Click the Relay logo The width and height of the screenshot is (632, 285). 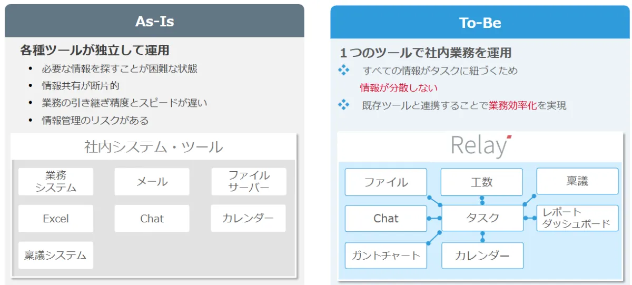coord(481,146)
